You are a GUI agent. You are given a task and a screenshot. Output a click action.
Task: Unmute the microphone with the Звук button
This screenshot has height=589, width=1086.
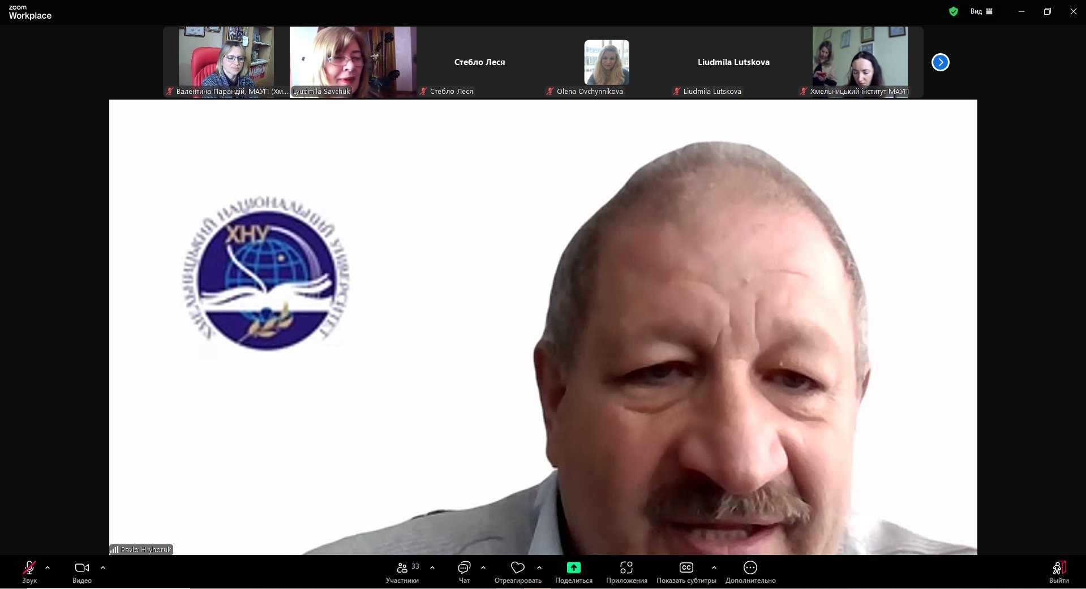[29, 571]
